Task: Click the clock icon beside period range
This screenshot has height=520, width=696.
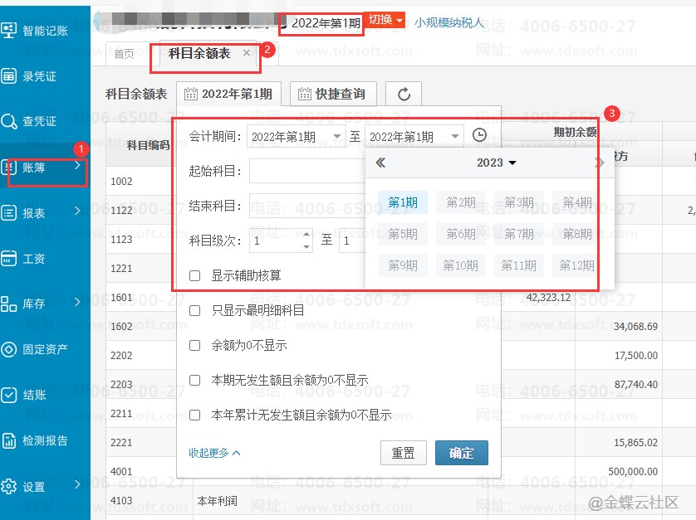Action: (479, 136)
